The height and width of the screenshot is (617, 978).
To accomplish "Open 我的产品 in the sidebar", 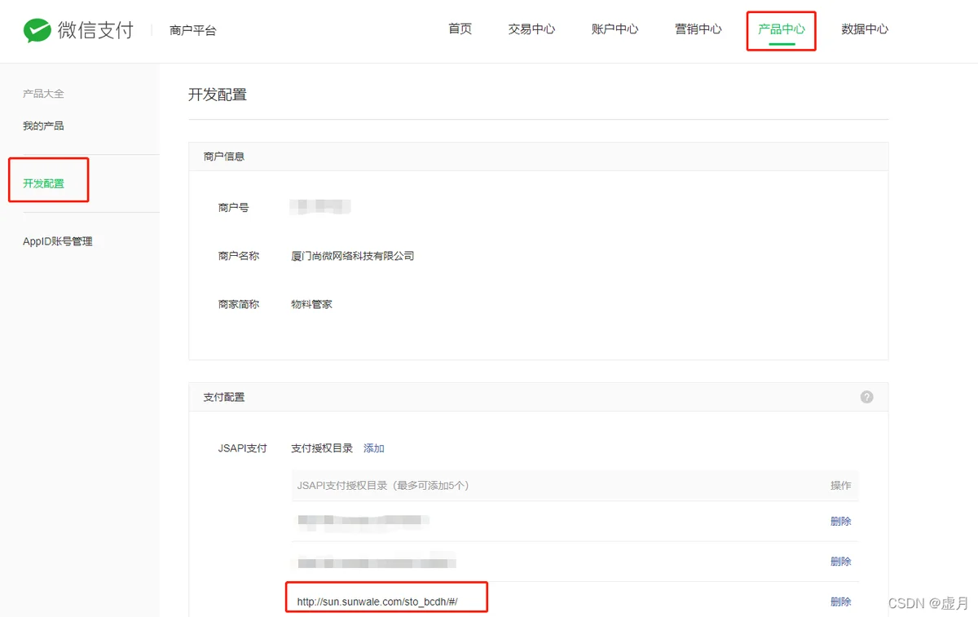I will tap(43, 126).
